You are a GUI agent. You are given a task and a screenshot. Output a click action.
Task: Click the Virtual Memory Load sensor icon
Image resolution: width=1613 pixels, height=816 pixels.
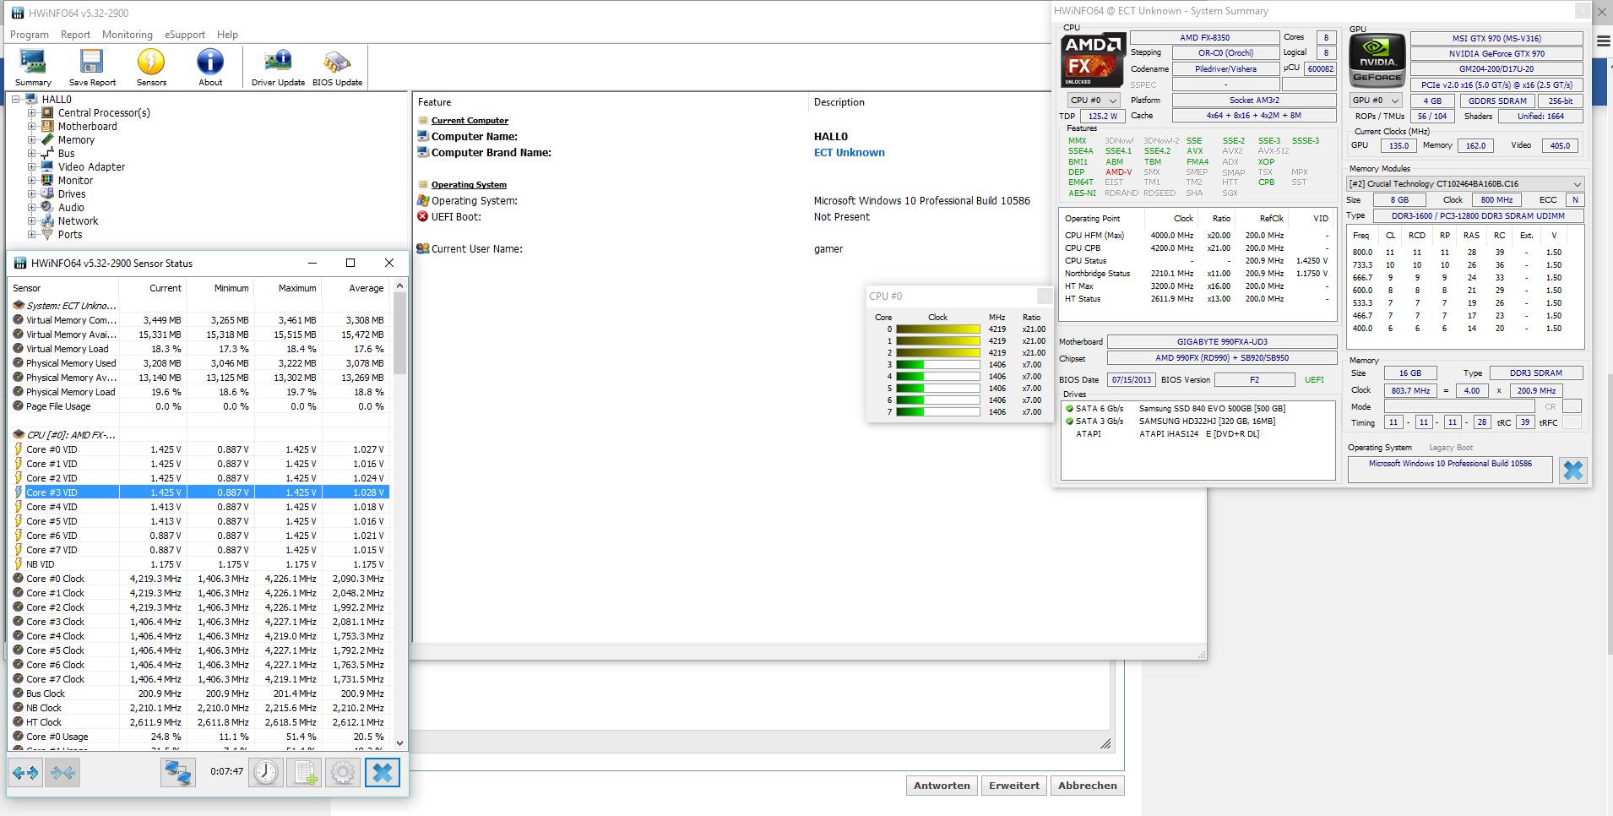pyautogui.click(x=19, y=349)
